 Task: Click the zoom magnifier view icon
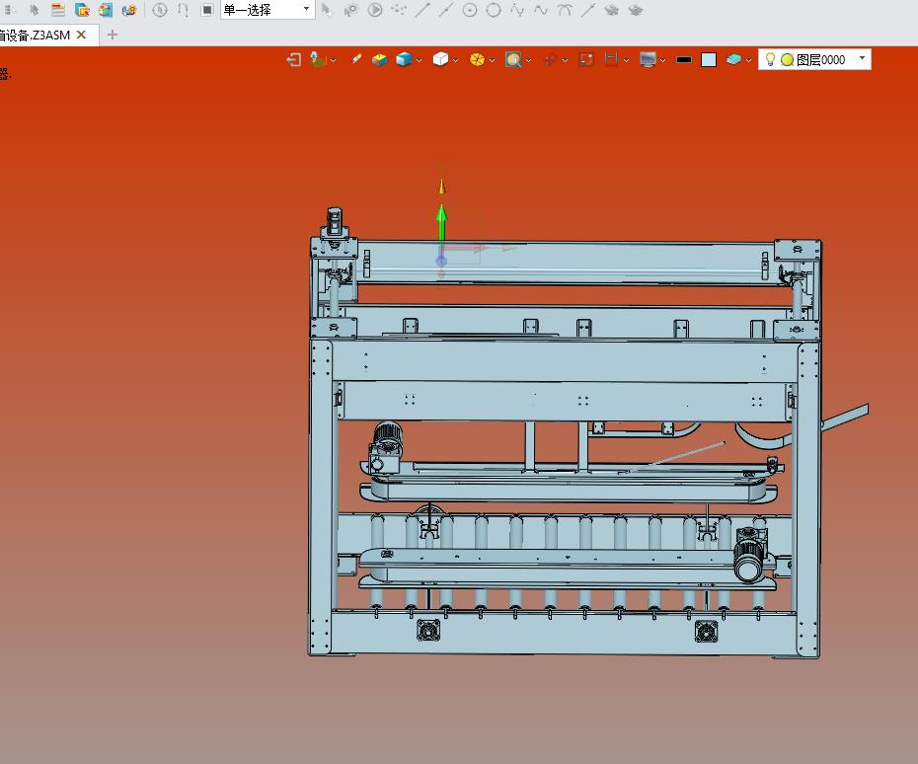[513, 59]
